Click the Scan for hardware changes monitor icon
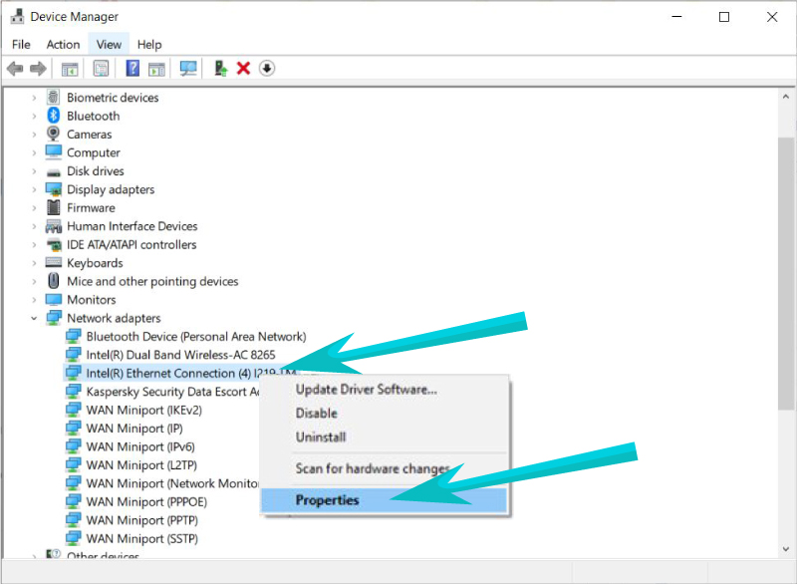 187,69
